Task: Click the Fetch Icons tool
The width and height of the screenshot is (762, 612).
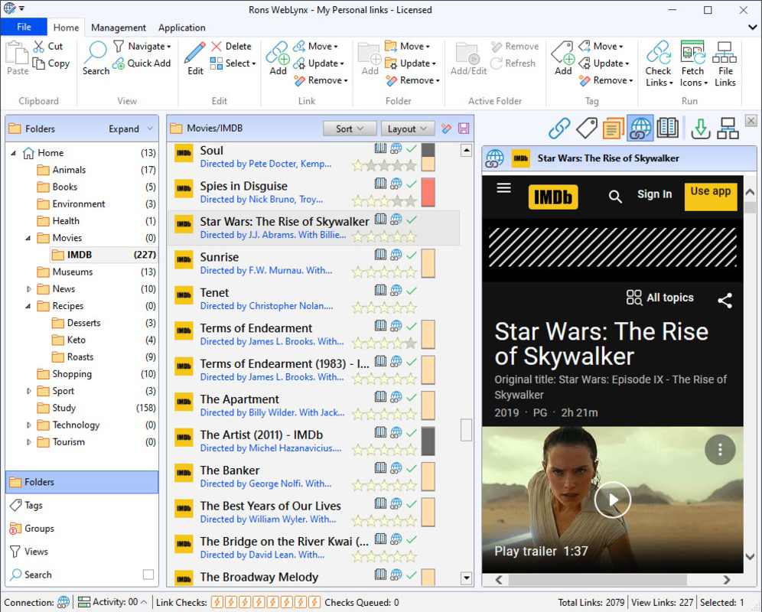Action: pos(692,63)
